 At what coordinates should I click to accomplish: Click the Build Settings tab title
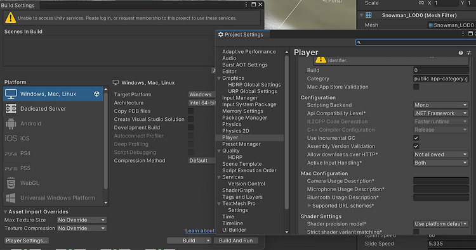[x=18, y=5]
